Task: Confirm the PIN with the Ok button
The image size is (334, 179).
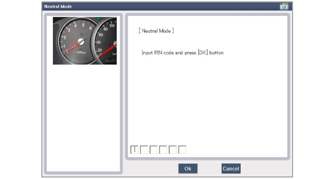Action: 188,169
